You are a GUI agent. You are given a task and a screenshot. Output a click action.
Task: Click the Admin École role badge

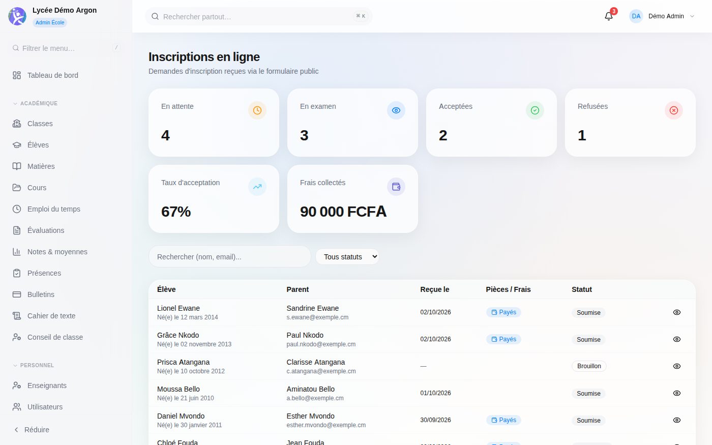point(50,22)
